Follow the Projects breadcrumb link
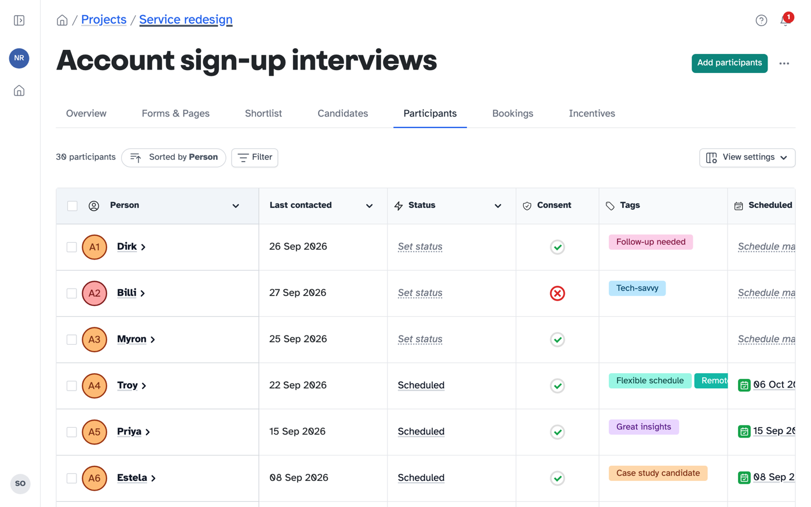The height and width of the screenshot is (507, 811). pyautogui.click(x=104, y=20)
